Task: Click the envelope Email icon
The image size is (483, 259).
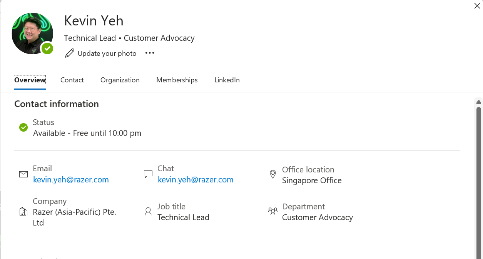Action: [23, 174]
